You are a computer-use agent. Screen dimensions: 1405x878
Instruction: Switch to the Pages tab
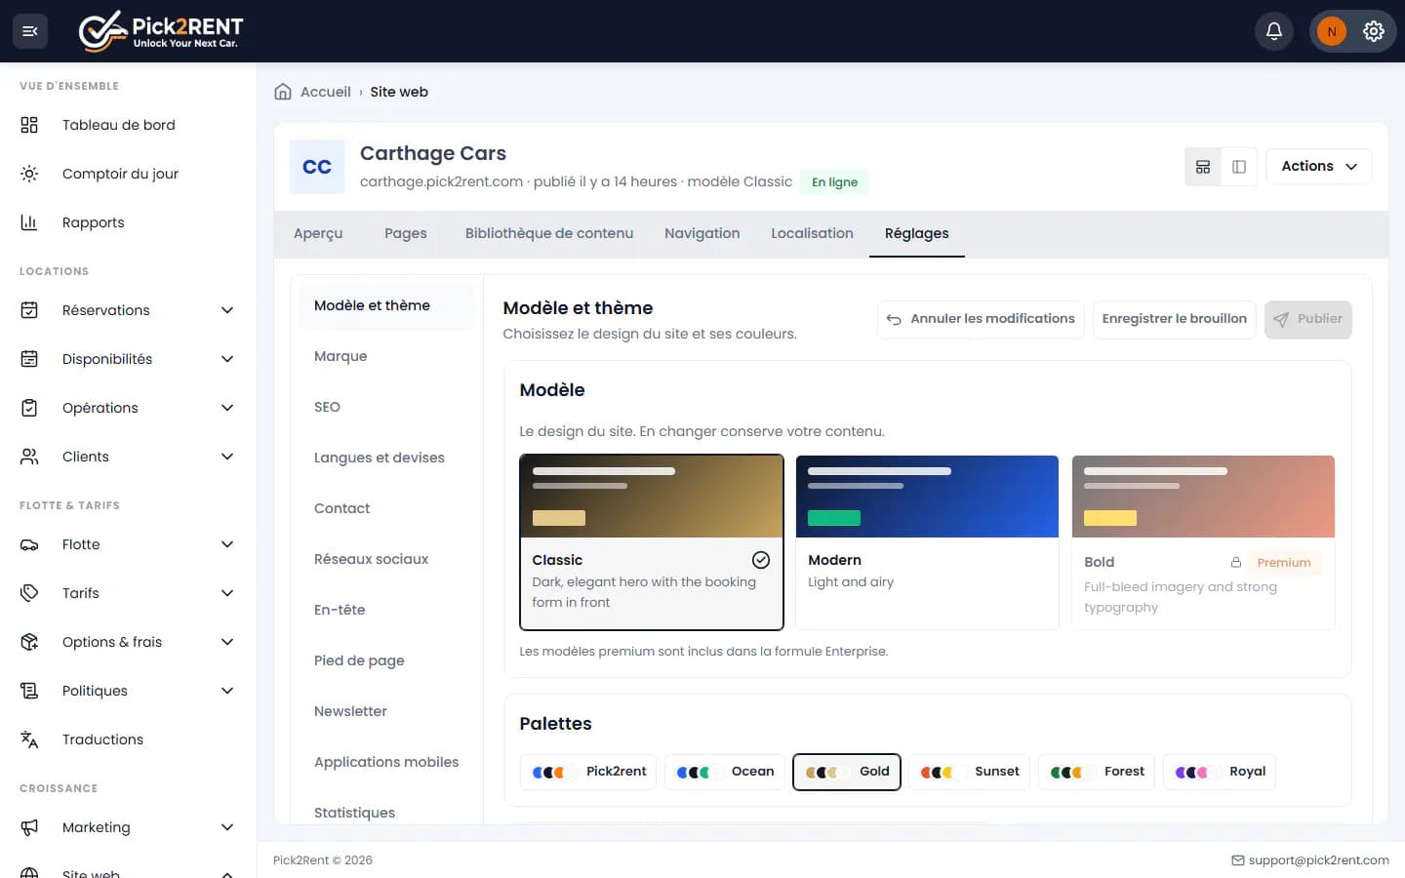click(x=406, y=234)
